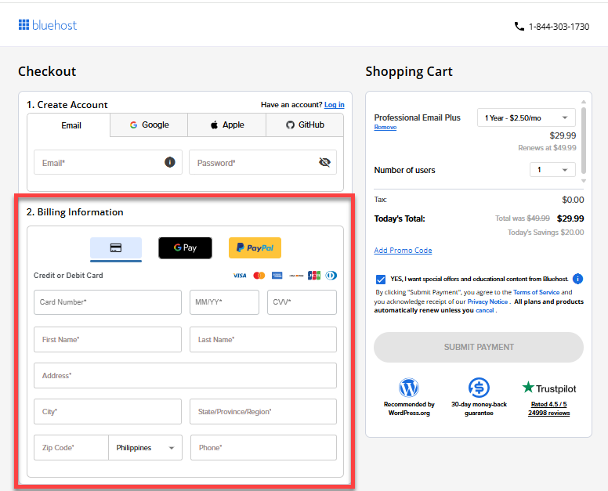The width and height of the screenshot is (608, 491).
Task: Click the Diners Club logo
Action: click(331, 276)
